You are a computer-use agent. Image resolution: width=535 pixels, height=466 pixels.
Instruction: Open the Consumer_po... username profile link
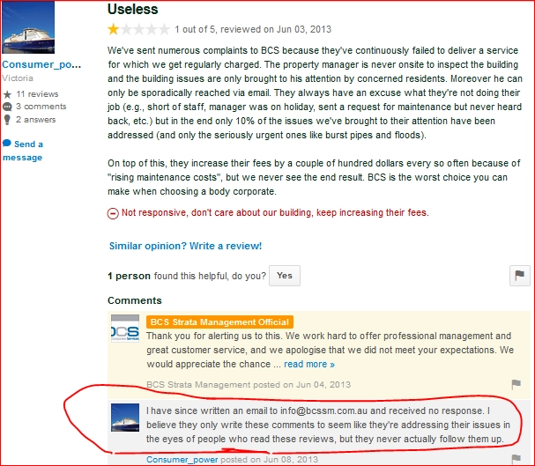click(x=41, y=64)
